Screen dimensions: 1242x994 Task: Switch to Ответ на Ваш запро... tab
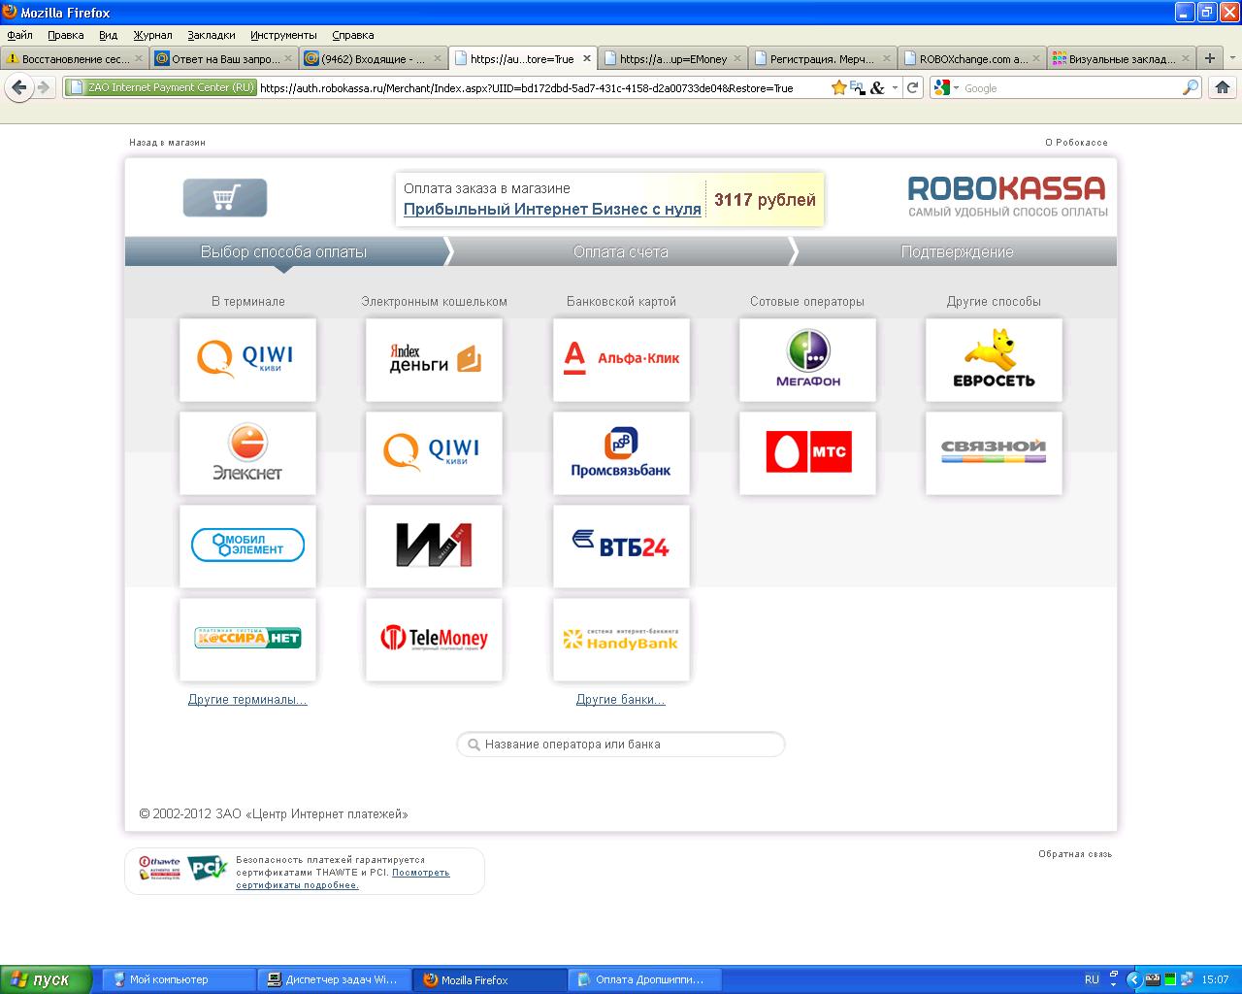(x=224, y=58)
